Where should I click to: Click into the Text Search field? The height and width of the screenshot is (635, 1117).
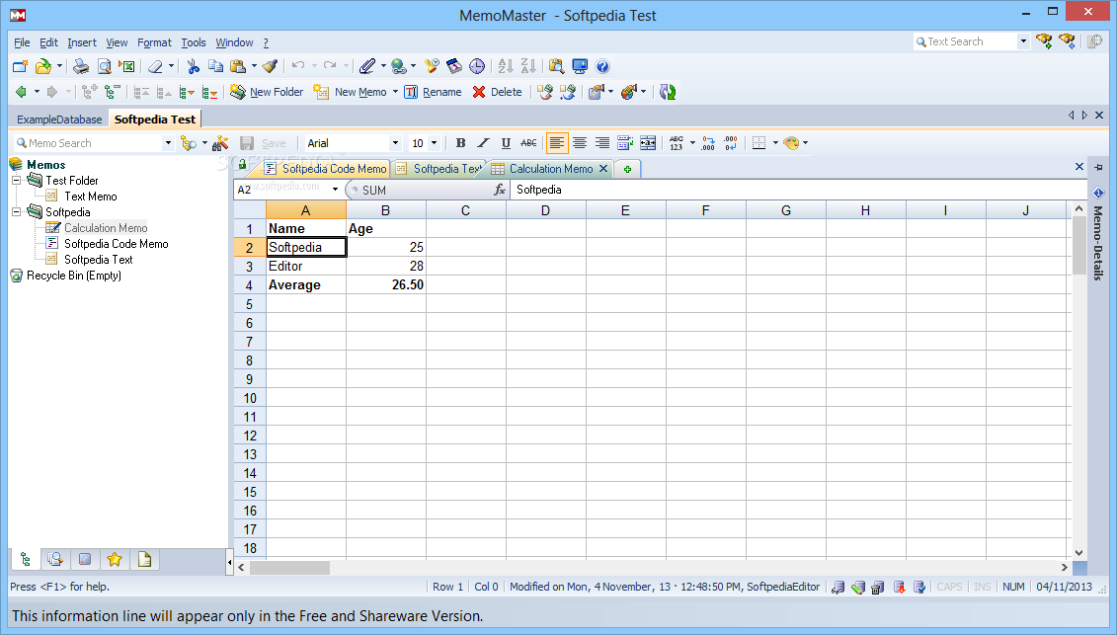pos(966,41)
